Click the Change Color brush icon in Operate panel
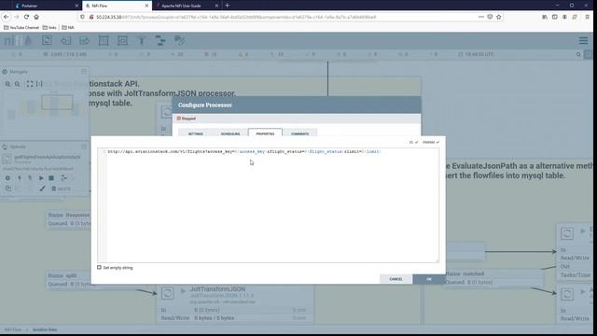Screen dimensions: 597x336 42,189
